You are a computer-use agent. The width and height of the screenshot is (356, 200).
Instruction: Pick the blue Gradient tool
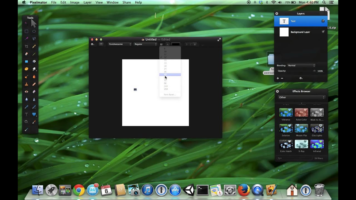tap(26, 61)
